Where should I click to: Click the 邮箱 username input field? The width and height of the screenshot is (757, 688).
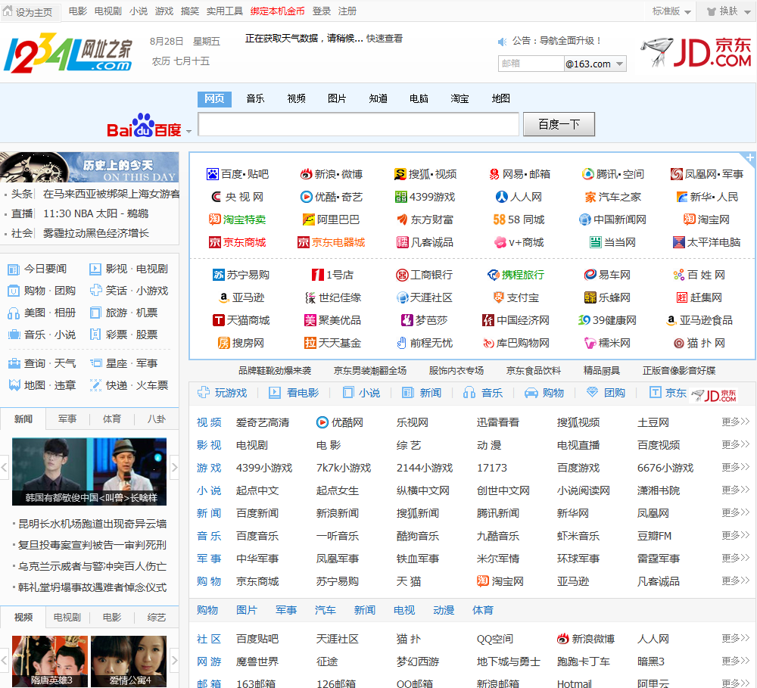(x=531, y=64)
